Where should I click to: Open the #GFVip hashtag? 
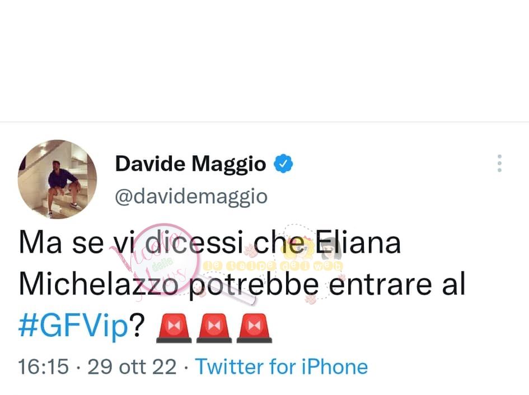point(73,326)
